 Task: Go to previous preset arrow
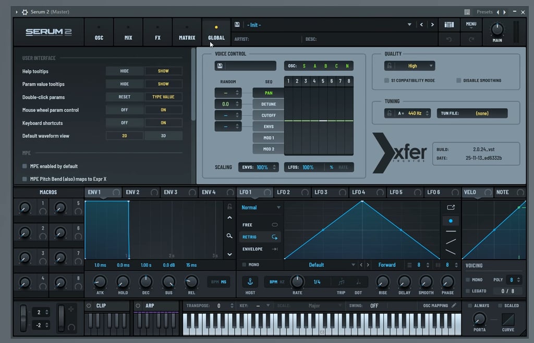coord(421,24)
